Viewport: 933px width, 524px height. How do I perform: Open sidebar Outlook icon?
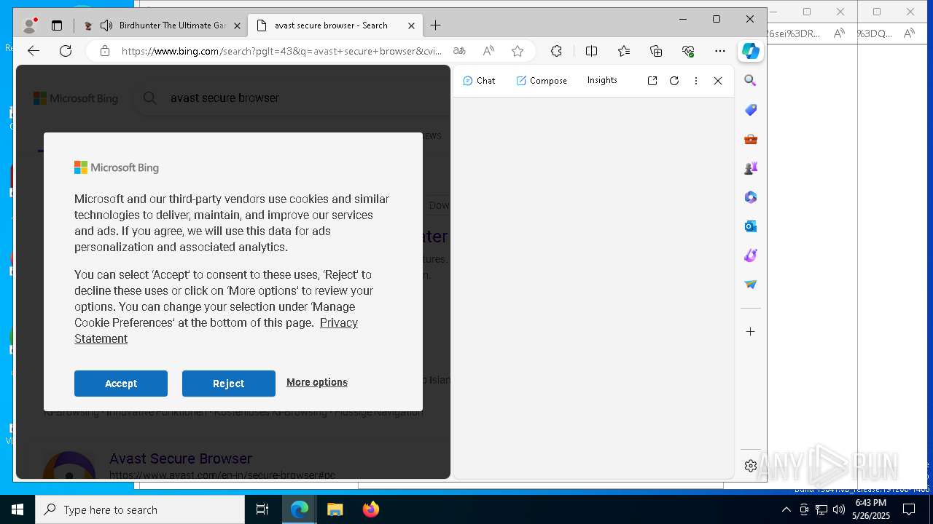[x=751, y=226]
